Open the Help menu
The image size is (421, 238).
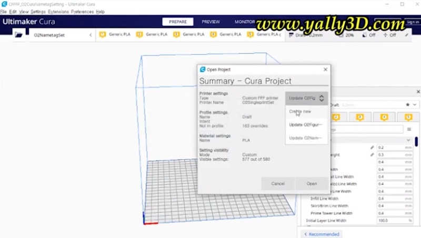click(x=100, y=12)
